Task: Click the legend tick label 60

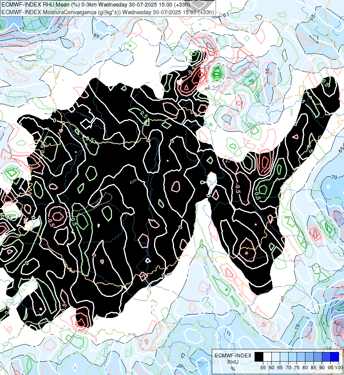Action: click(271, 368)
